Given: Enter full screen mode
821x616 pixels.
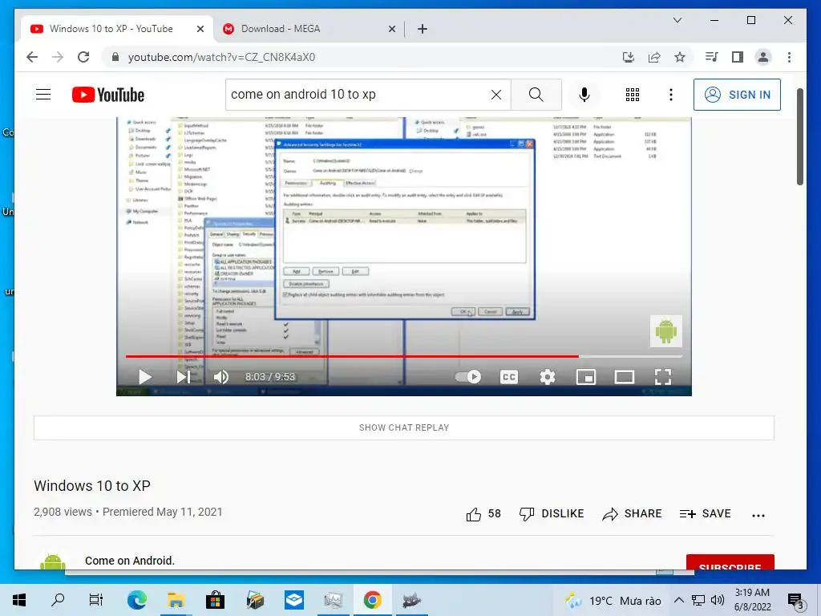Looking at the screenshot, I should 663,377.
